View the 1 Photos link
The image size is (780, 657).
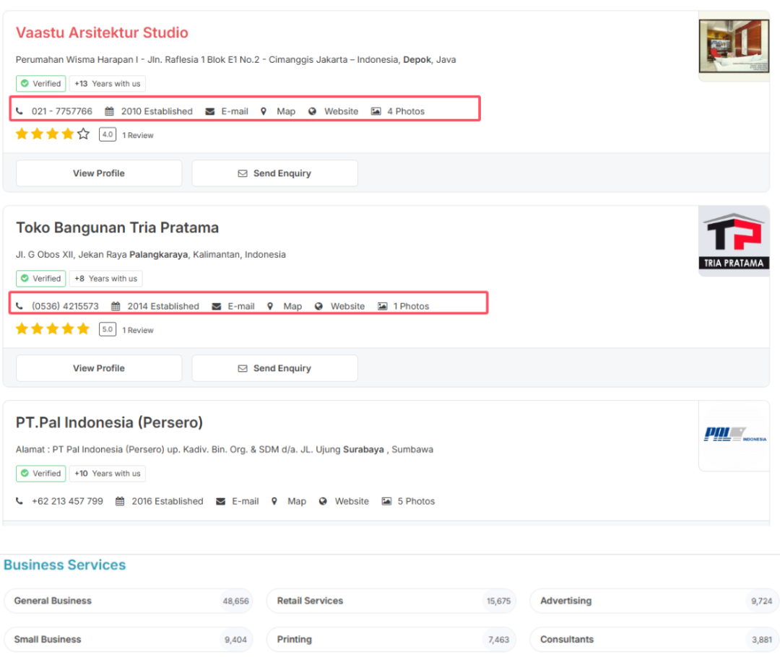[412, 306]
